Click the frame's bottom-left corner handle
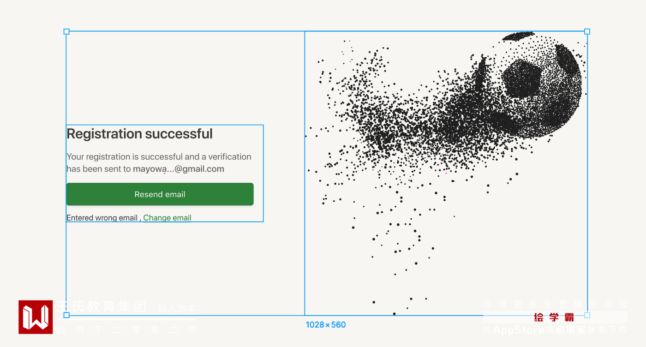The height and width of the screenshot is (347, 646). pyautogui.click(x=66, y=315)
